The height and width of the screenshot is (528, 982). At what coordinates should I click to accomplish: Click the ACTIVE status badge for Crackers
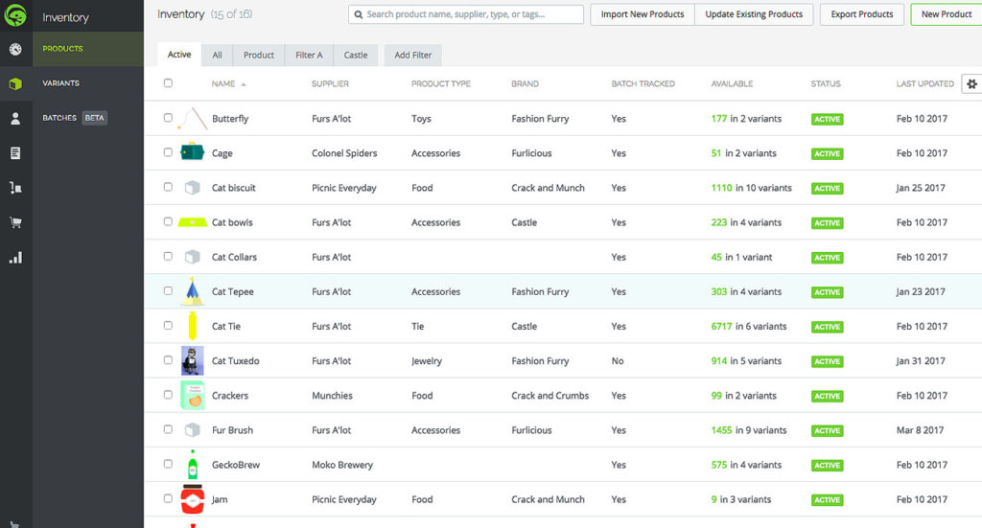click(x=827, y=396)
